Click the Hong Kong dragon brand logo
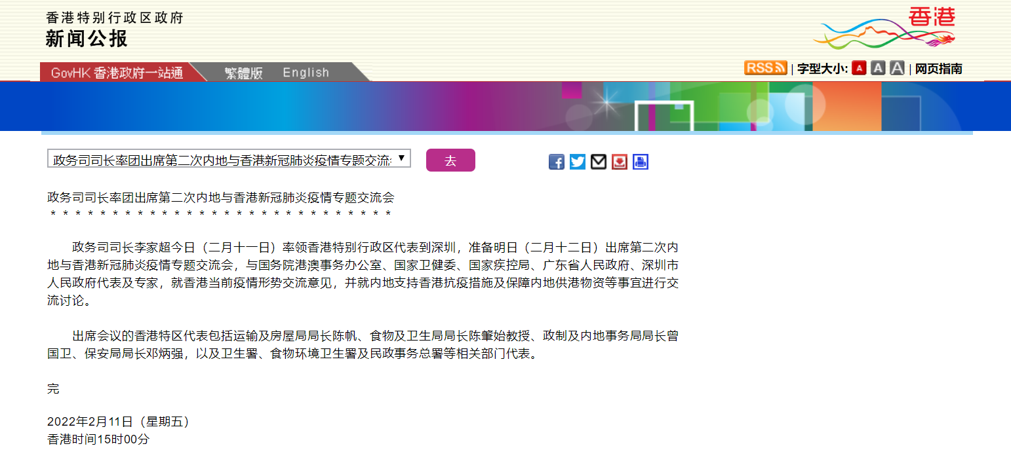1011x463 pixels. click(x=884, y=29)
